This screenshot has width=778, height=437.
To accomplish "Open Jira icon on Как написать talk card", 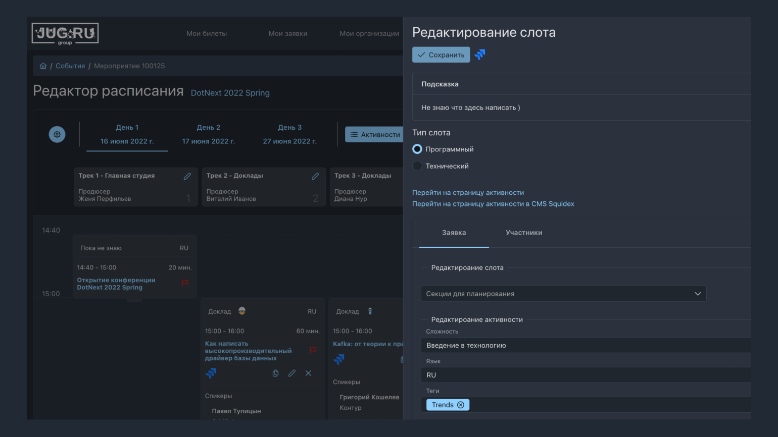I will click(211, 373).
